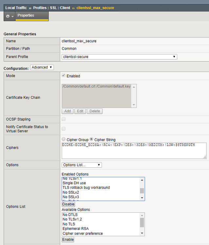
Task: Open the gear settings menu icon
Action: click(x=9, y=16)
